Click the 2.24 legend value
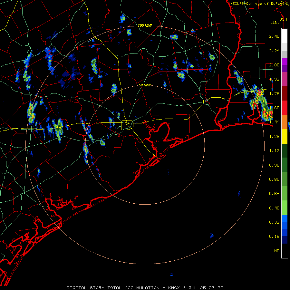 274,51
